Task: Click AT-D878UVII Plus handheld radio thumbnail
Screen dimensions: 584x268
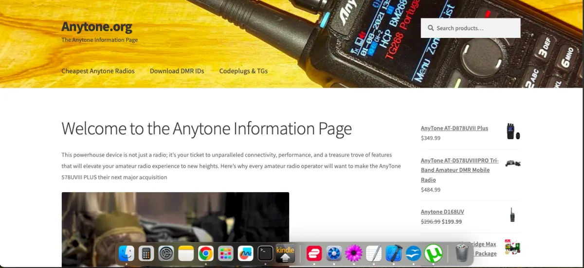Action: click(513, 131)
